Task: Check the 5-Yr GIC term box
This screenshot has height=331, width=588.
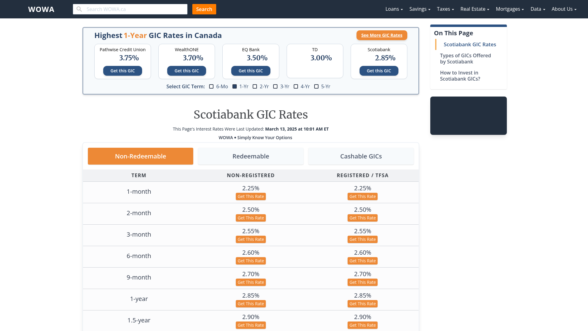Action: (316, 86)
